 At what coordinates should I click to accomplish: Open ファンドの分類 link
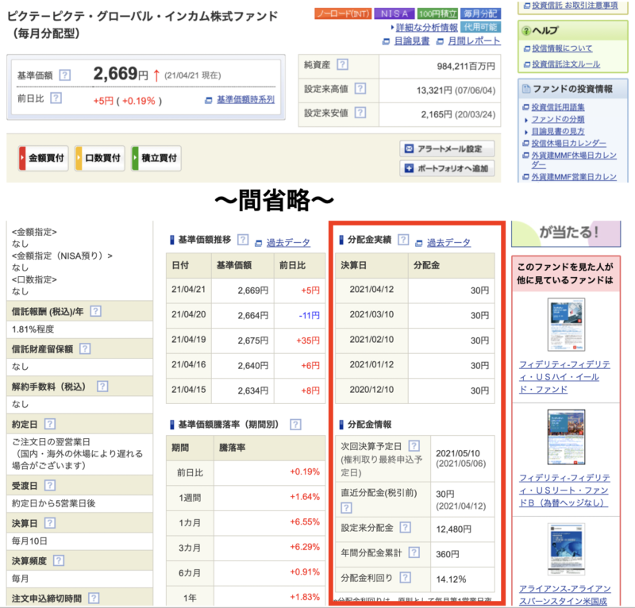tap(558, 119)
